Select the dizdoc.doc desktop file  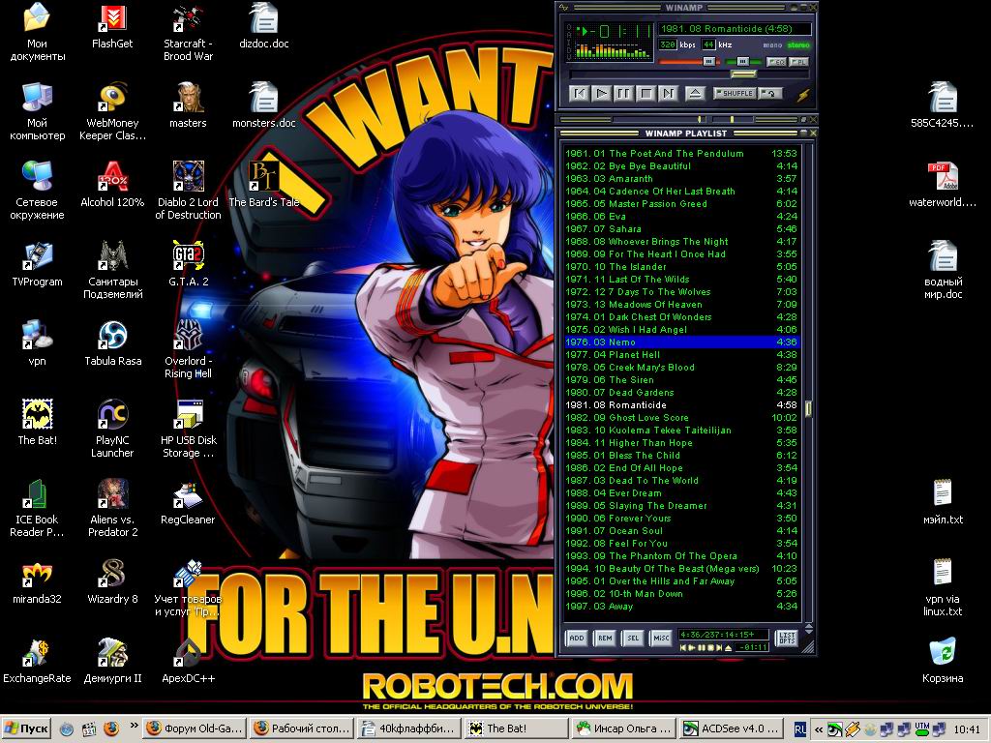[264, 26]
